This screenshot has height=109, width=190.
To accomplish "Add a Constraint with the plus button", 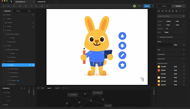I will (184, 54).
